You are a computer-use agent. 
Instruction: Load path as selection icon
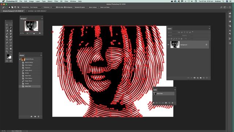point(160,103)
